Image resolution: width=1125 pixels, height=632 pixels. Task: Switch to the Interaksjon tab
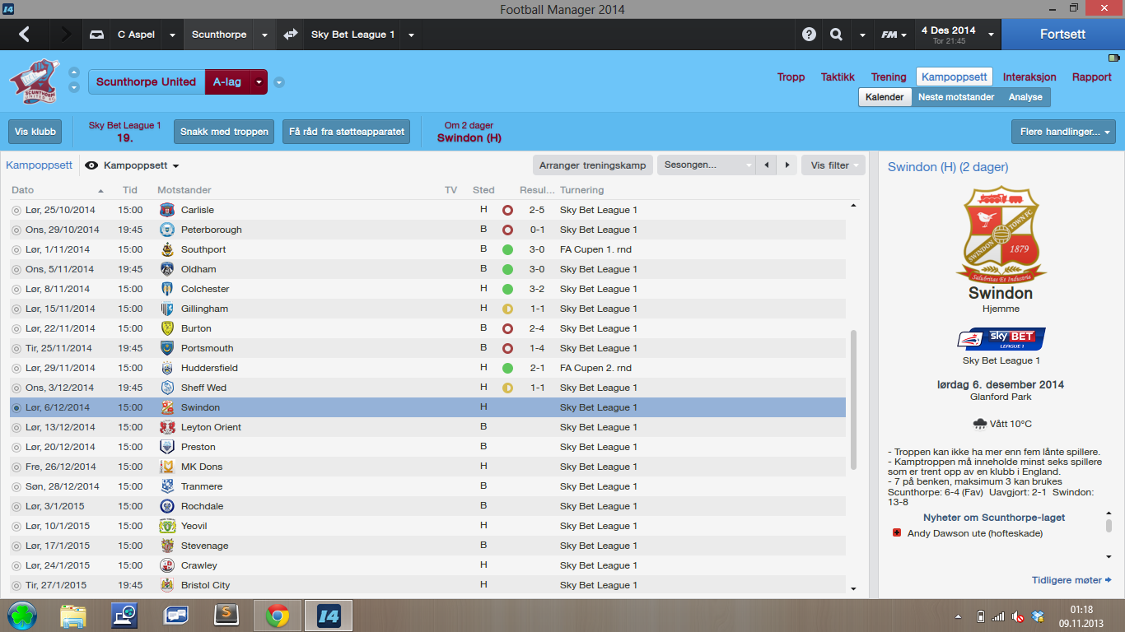1029,77
